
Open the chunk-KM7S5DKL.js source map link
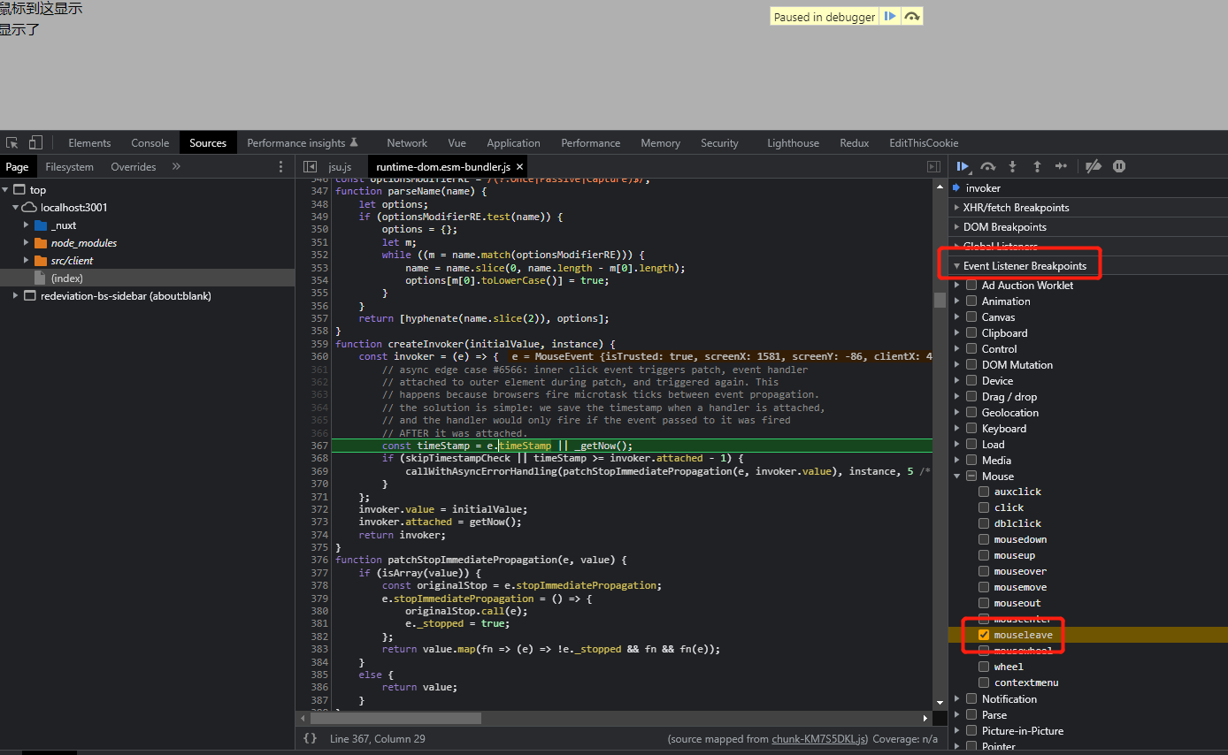point(819,738)
